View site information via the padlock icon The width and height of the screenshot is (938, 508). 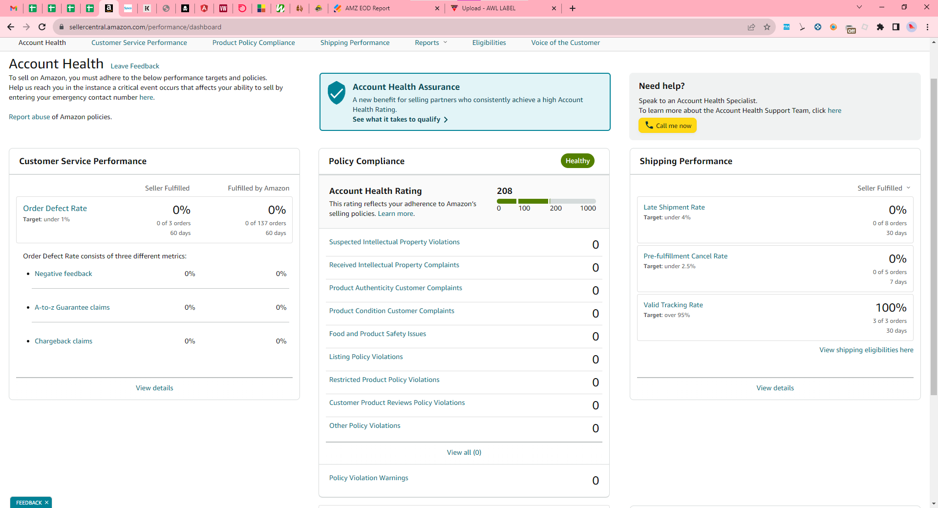(x=62, y=27)
